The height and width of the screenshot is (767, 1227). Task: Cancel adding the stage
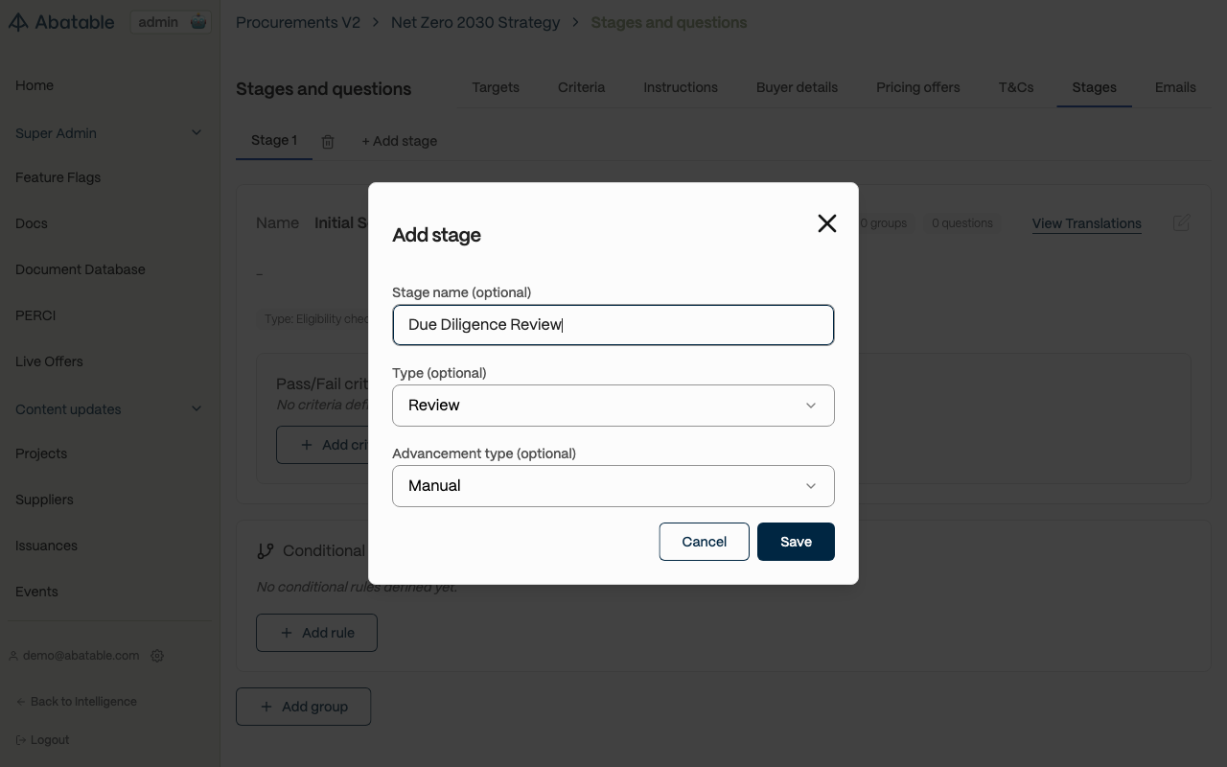coord(704,542)
